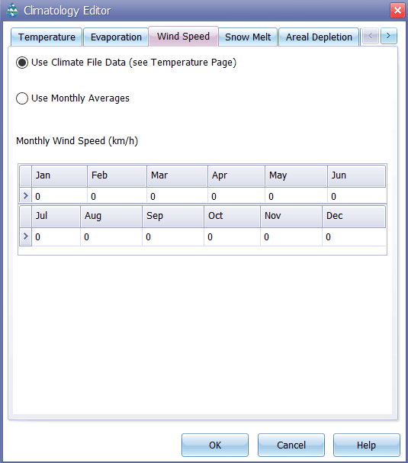Screen dimensions: 408x463
Task: Click the Aug column header
Action: tap(111, 216)
